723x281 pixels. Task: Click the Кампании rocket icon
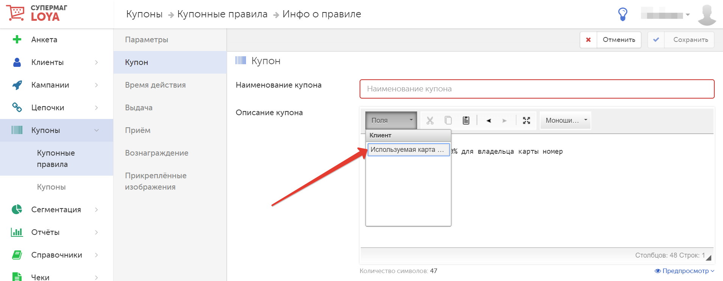tap(17, 85)
